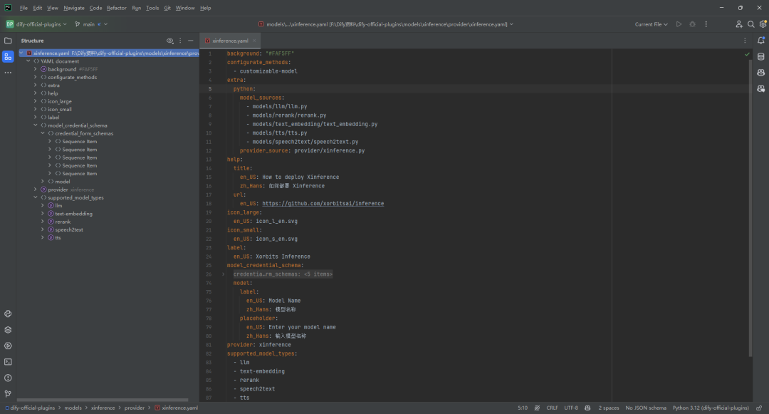Debug the current file
The width and height of the screenshot is (769, 414).
click(693, 24)
